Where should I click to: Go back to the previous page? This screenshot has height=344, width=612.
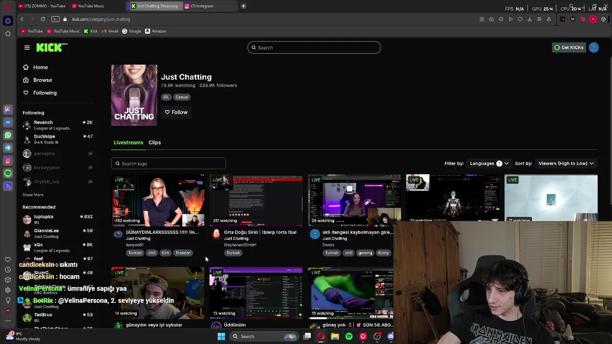(22, 19)
